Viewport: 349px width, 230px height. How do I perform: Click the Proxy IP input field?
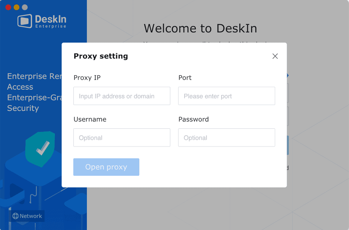click(x=122, y=96)
